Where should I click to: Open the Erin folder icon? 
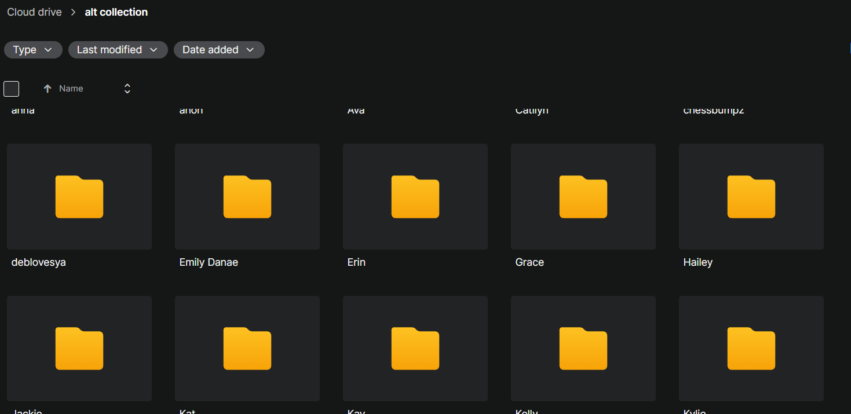(415, 197)
